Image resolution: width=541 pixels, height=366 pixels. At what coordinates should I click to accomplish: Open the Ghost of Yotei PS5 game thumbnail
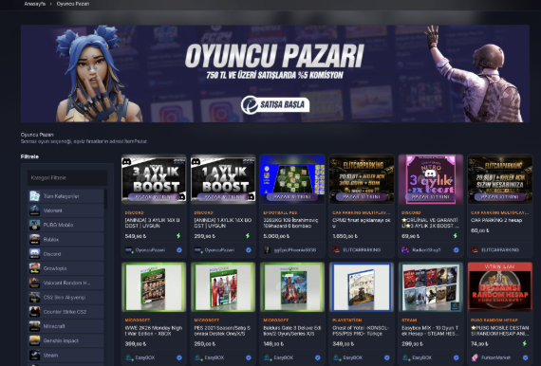(x=362, y=286)
